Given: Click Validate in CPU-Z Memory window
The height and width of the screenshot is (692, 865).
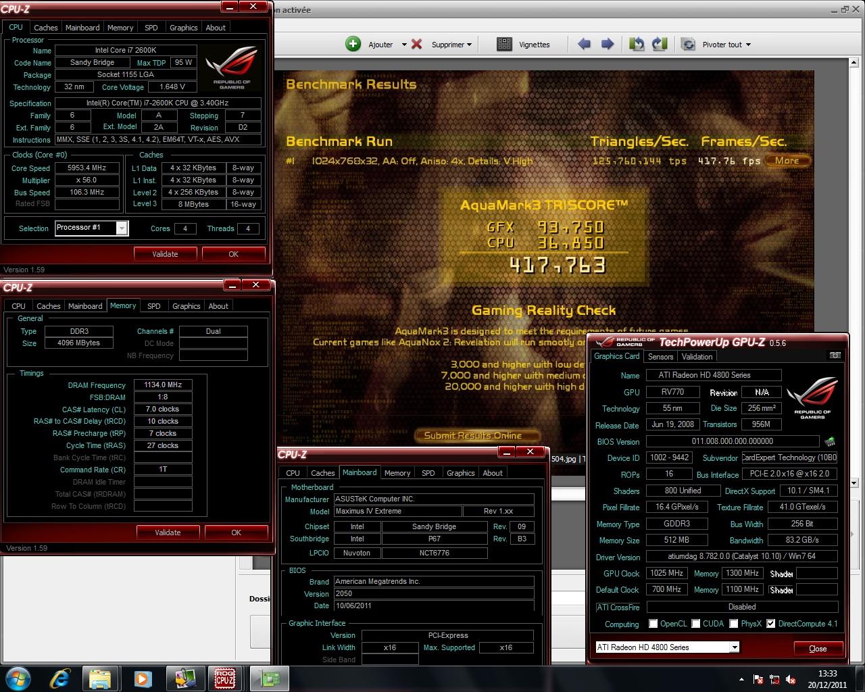Looking at the screenshot, I should tap(168, 533).
